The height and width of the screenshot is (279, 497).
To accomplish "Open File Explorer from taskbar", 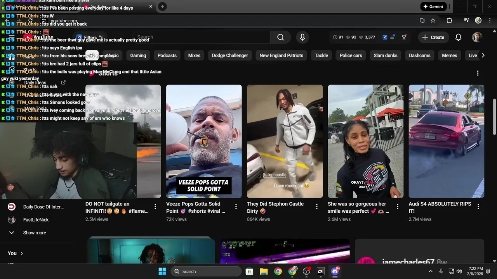I will coord(264,271).
